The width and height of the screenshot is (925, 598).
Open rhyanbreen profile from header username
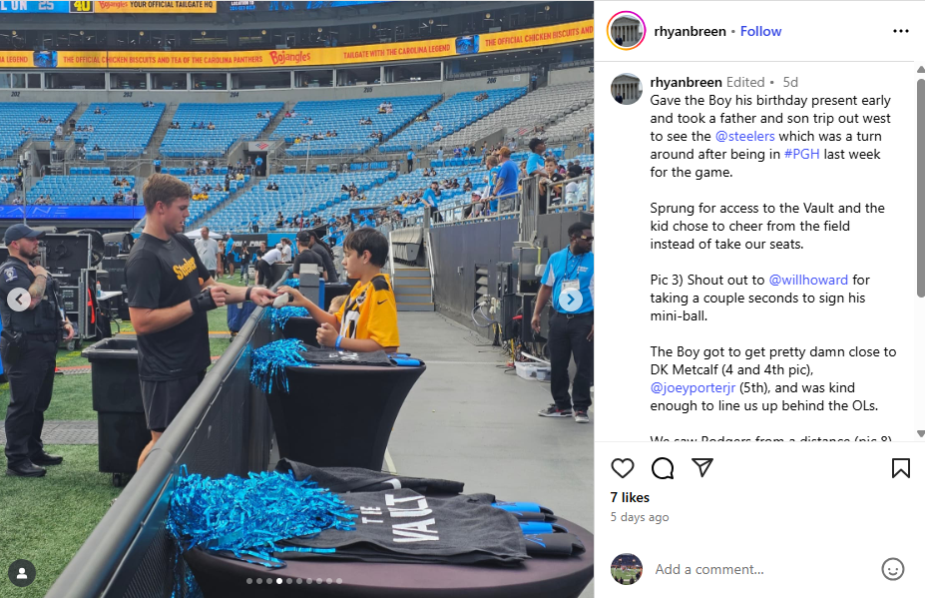pos(690,31)
